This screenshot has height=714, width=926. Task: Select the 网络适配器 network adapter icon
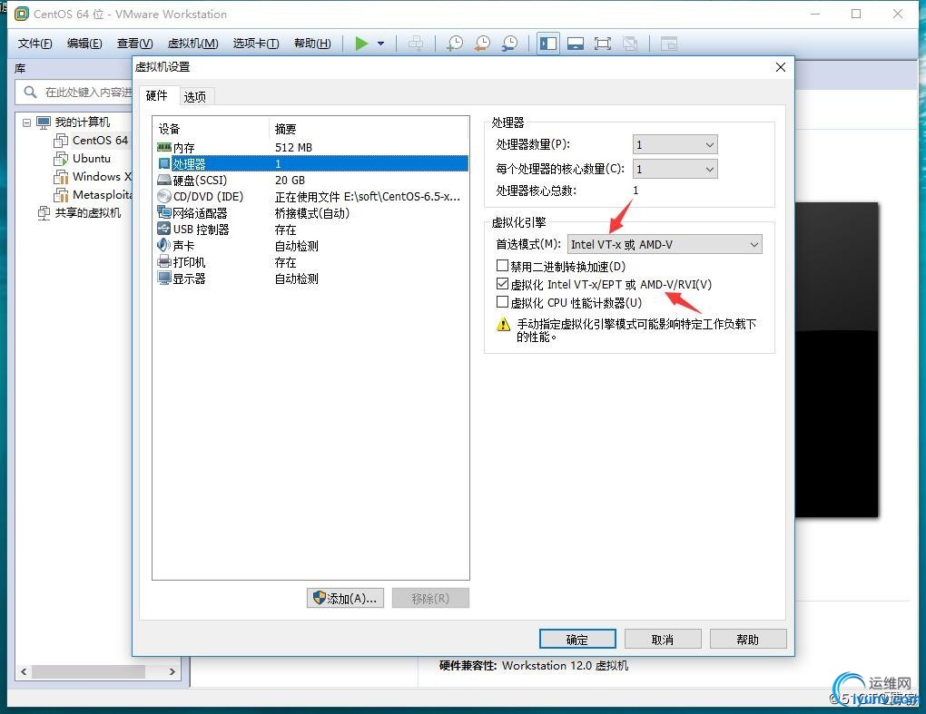point(164,212)
